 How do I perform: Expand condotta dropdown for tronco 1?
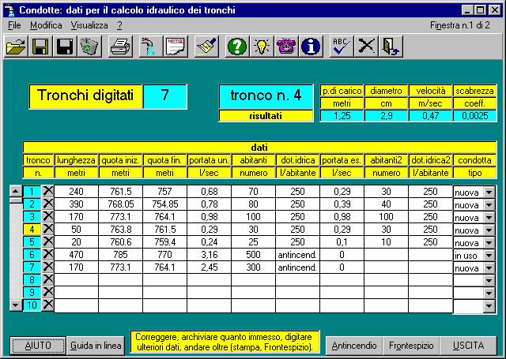click(488, 192)
